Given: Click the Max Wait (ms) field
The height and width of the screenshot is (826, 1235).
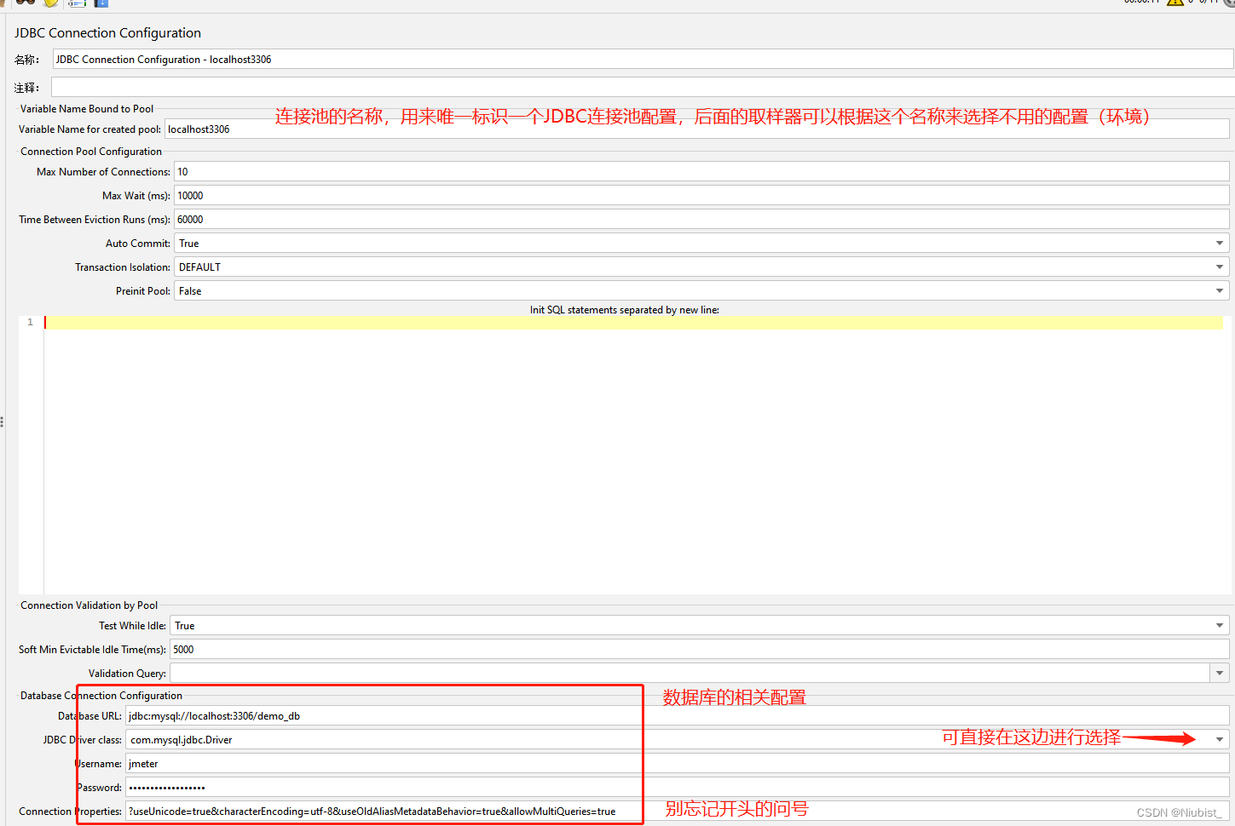Looking at the screenshot, I should 701,195.
